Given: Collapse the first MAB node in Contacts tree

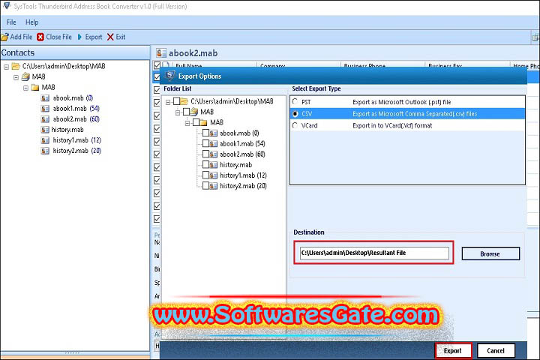Looking at the screenshot, I should click(16, 77).
